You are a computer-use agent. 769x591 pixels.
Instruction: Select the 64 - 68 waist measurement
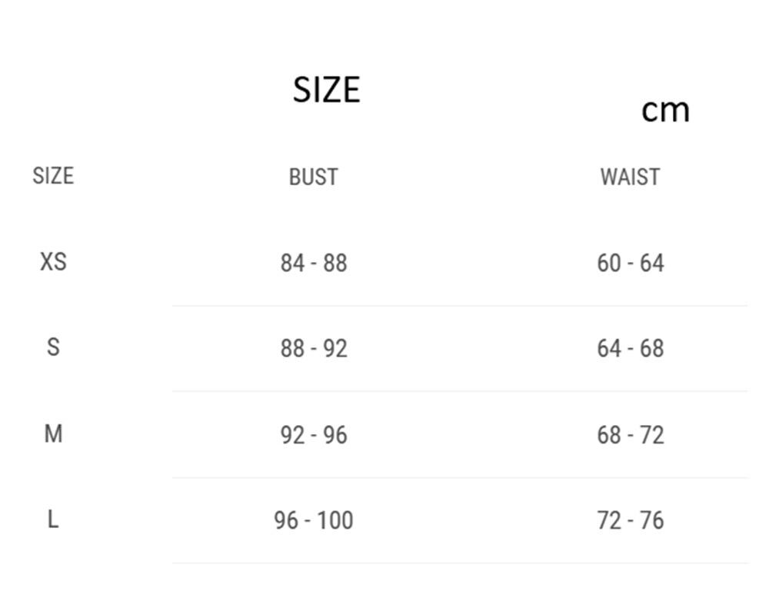pos(631,349)
